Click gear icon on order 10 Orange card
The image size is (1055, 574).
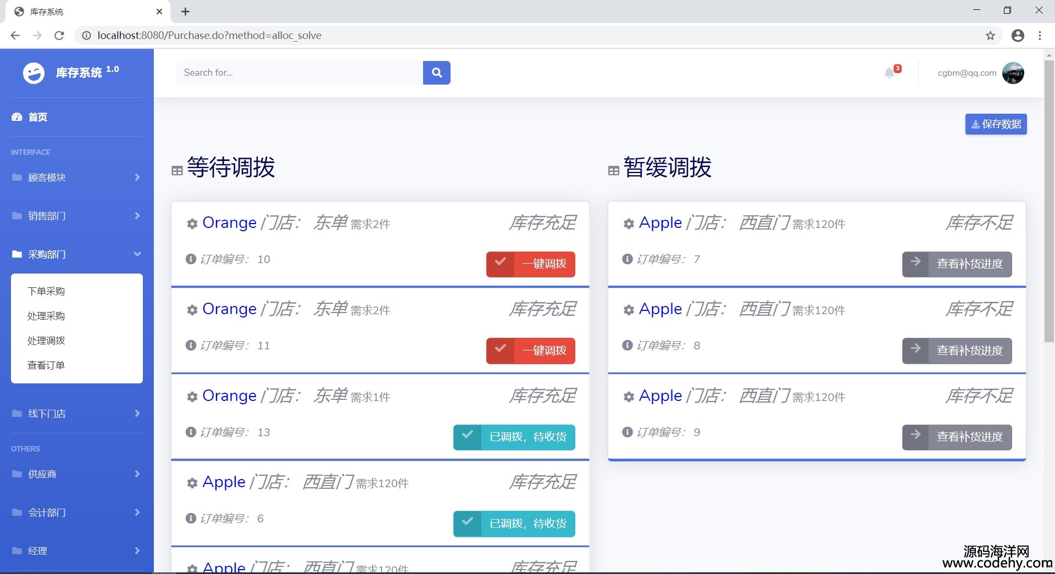[192, 224]
